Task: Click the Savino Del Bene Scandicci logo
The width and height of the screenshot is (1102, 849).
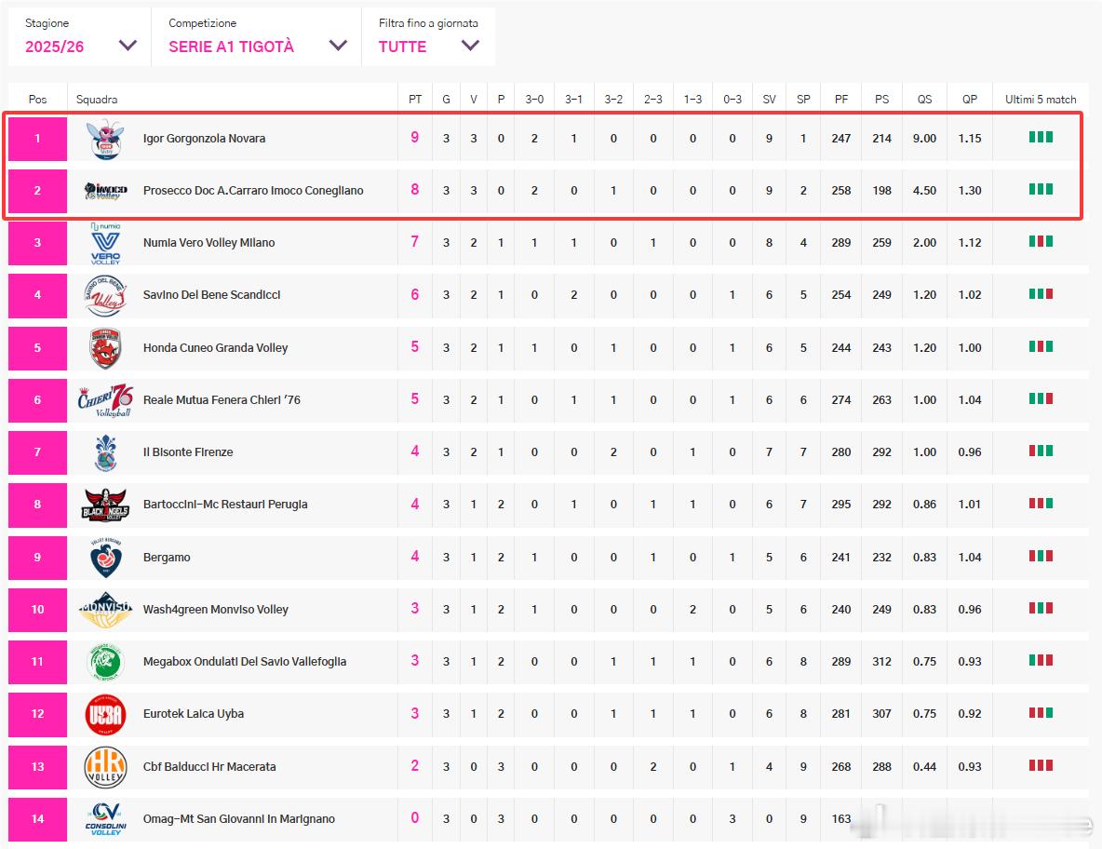Action: click(x=105, y=295)
